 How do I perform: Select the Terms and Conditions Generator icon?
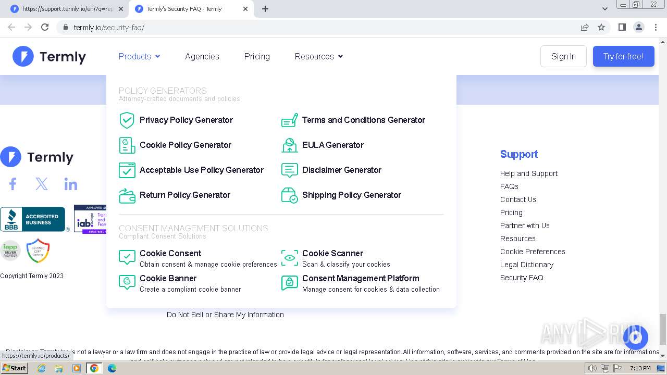pos(290,120)
